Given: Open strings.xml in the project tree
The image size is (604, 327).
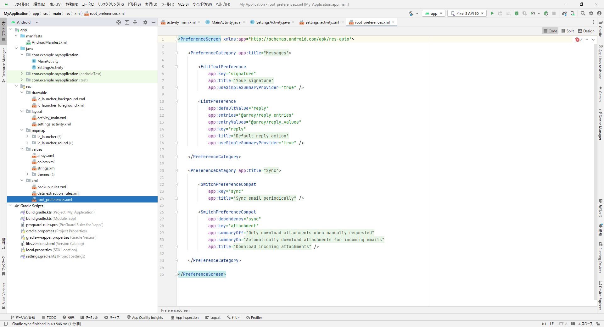Looking at the screenshot, I should tap(46, 168).
